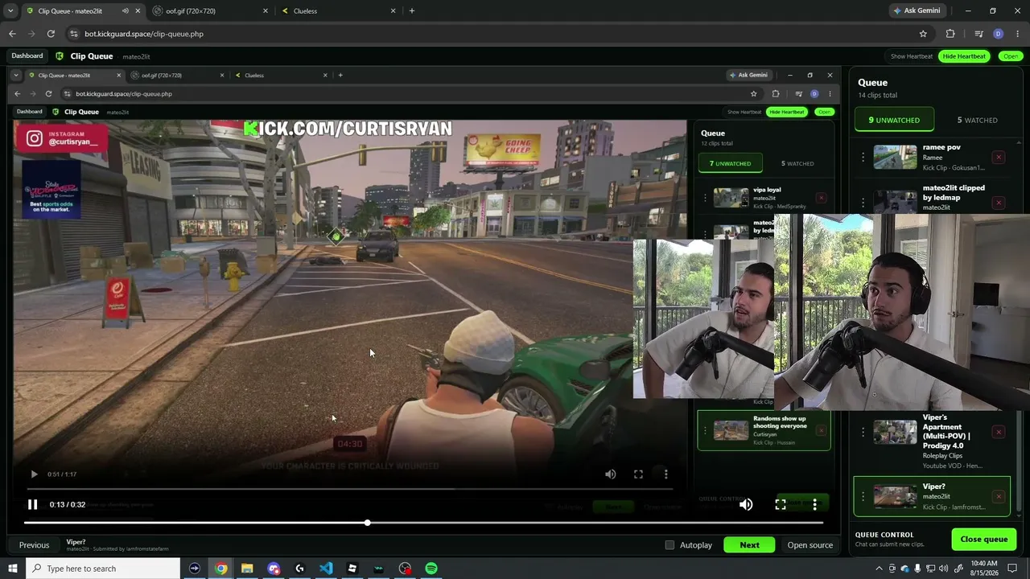This screenshot has height=579, width=1030.
Task: Open the clip video player's more options menu
Action: (814, 504)
